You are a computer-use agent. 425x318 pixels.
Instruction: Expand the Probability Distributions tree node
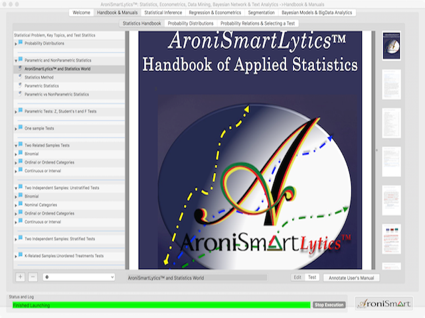16,44
